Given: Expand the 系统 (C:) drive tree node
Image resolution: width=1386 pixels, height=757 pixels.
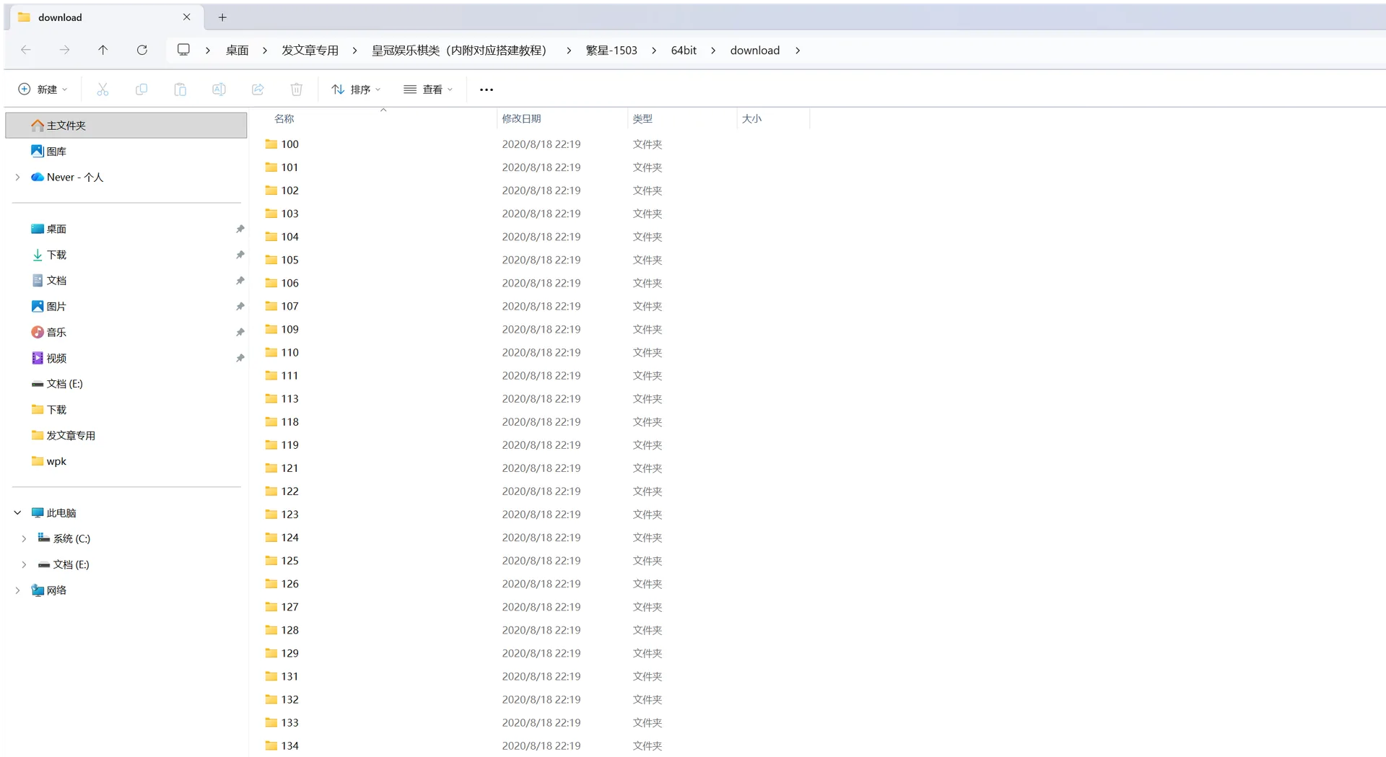Looking at the screenshot, I should (24, 538).
